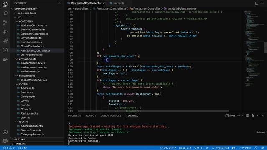The image size is (267, 150).
Task: Open Thunder Client lightning icon
Action: [x=5, y=50]
